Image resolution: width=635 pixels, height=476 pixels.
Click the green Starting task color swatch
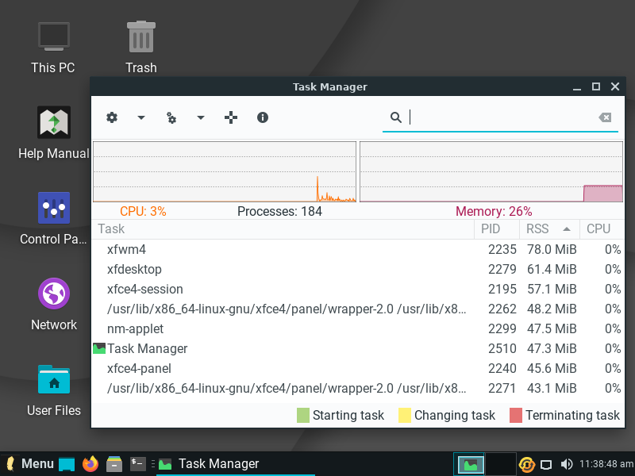[x=303, y=415]
